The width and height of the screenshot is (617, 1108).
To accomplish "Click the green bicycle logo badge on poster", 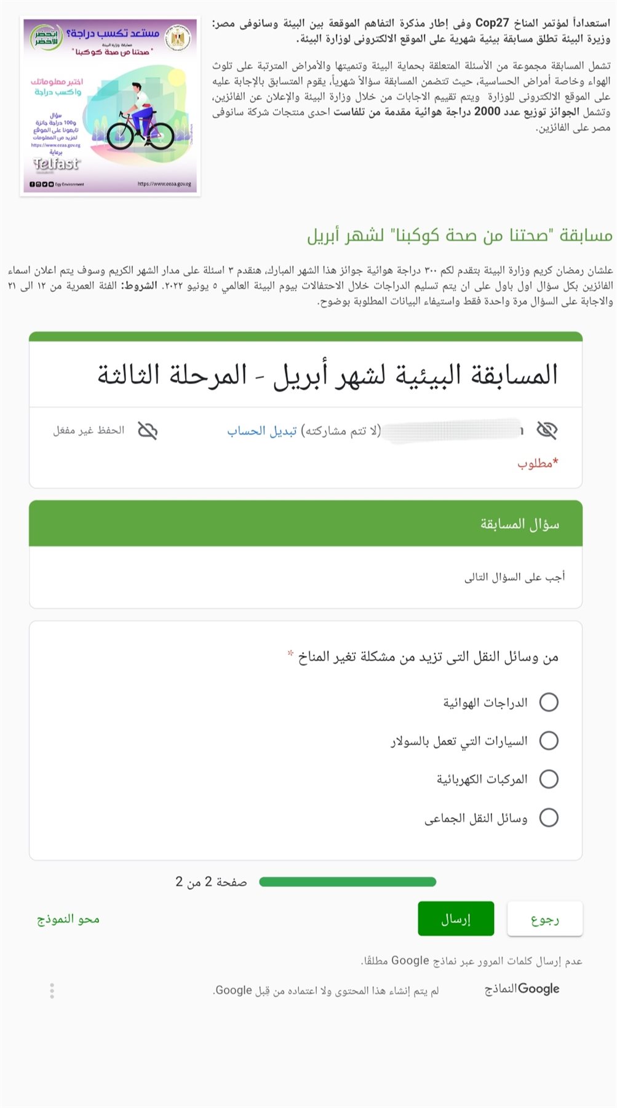I will pos(47,37).
